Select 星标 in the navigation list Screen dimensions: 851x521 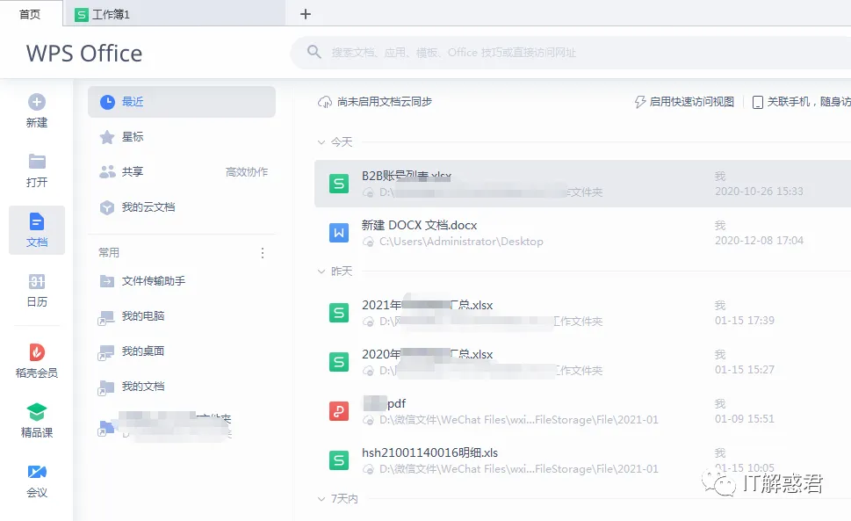click(182, 137)
